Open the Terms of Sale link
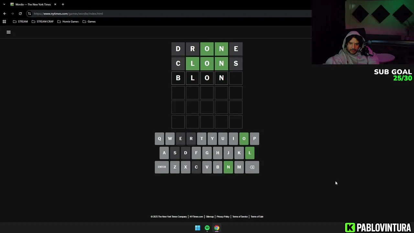 coord(257,216)
